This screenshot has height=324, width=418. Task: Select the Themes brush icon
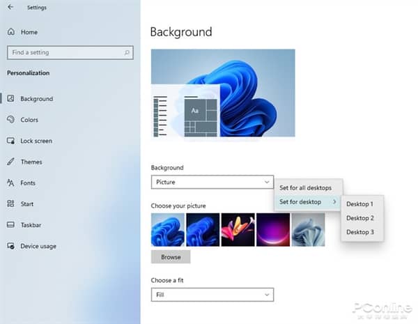[x=10, y=162]
